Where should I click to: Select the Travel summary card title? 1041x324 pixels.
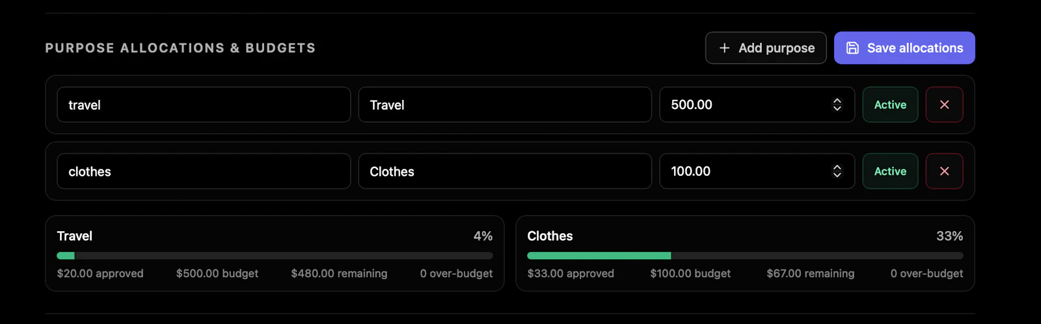(x=74, y=236)
